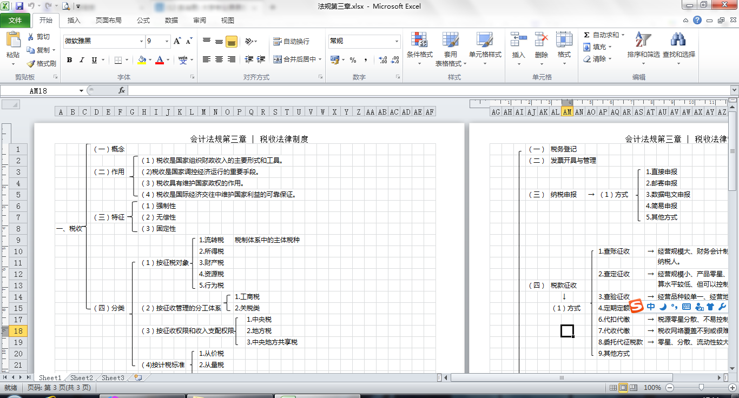Click the Sort and Filter (排序和筛选) icon

(x=643, y=41)
